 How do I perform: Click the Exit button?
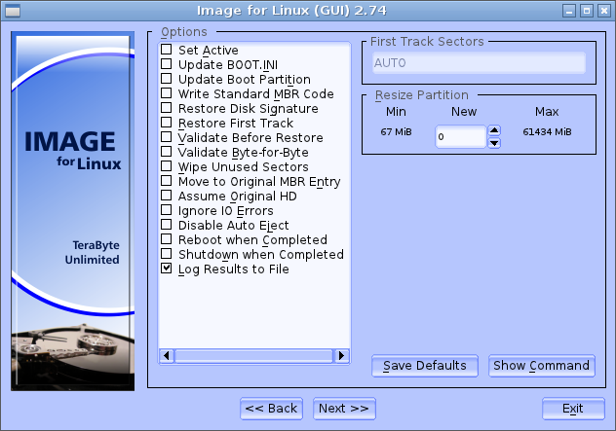click(x=573, y=409)
